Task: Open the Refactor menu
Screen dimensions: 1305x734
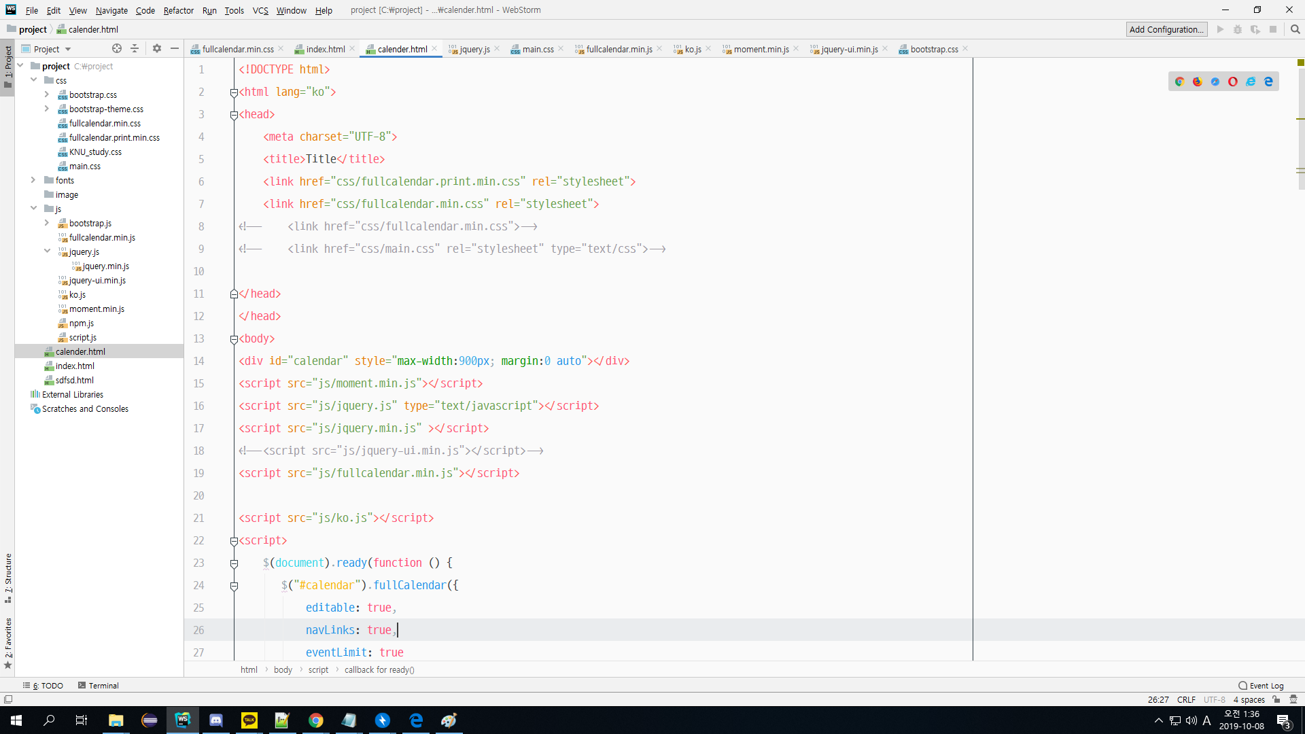Action: click(x=178, y=10)
